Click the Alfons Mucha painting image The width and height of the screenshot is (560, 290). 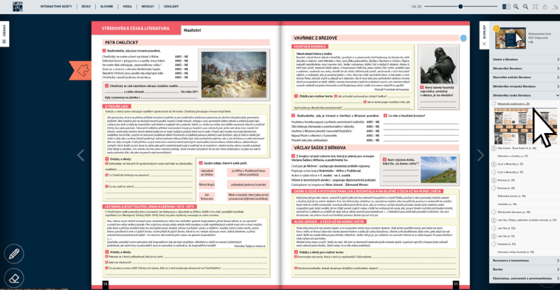(234, 74)
